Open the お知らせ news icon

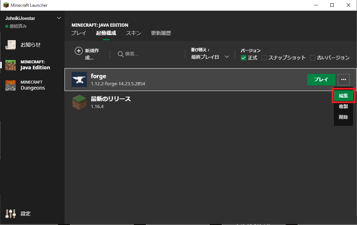pyautogui.click(x=10, y=45)
